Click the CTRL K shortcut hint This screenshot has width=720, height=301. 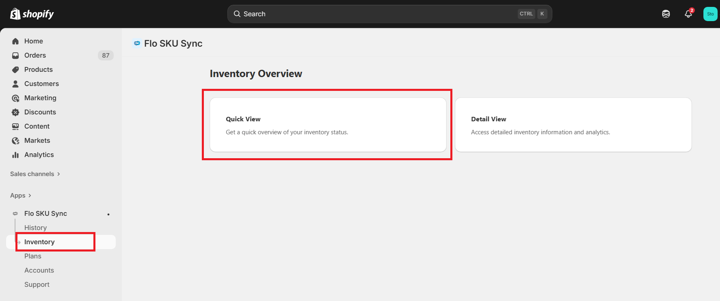click(x=532, y=14)
